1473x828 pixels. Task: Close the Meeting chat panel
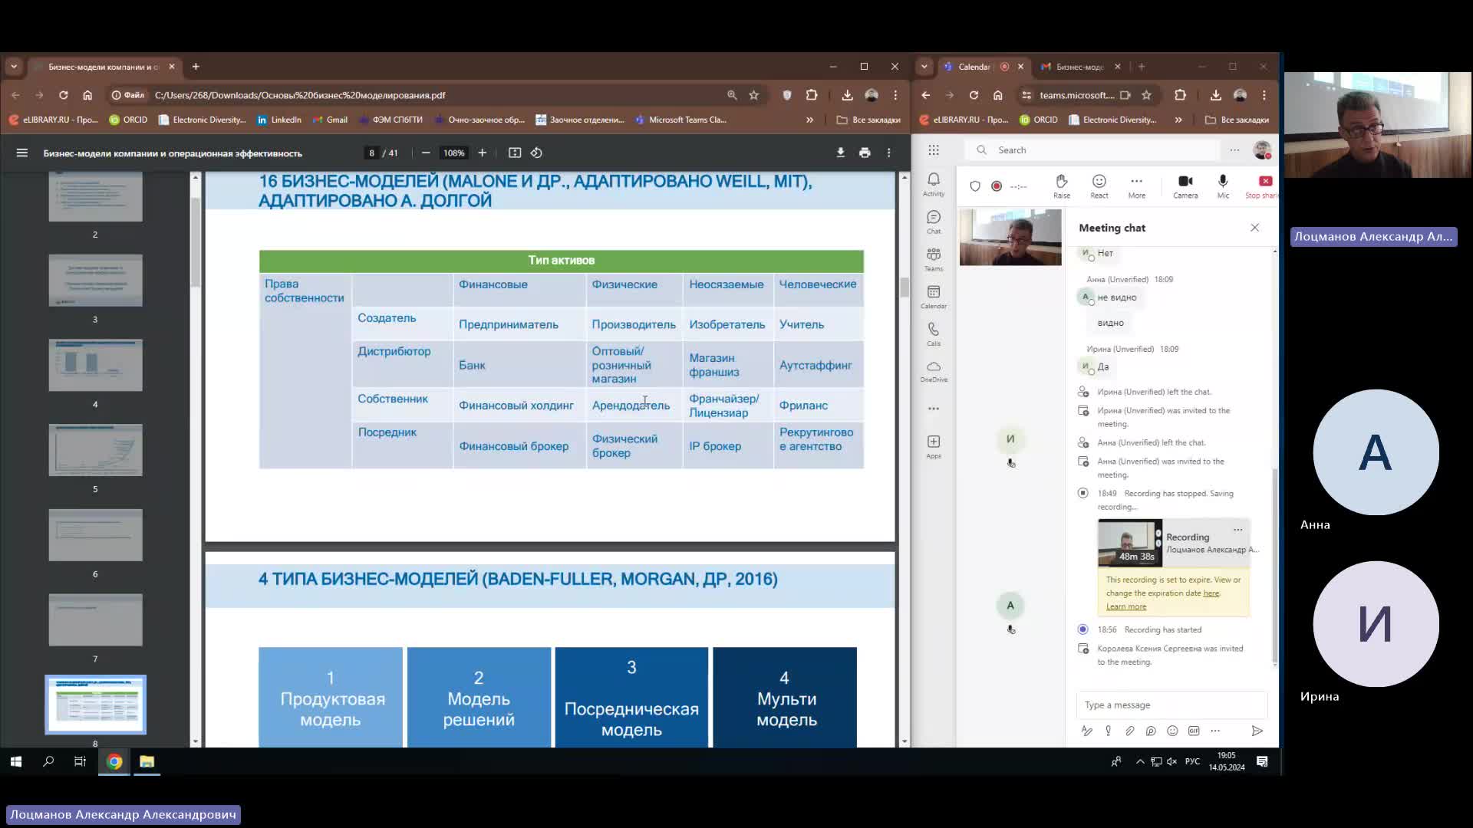[x=1255, y=228]
